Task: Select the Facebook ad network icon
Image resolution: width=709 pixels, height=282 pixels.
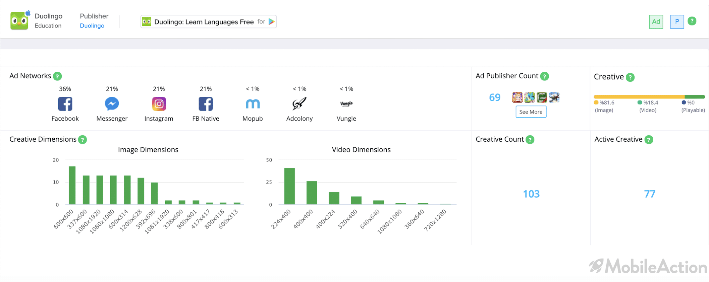Action: tap(65, 104)
